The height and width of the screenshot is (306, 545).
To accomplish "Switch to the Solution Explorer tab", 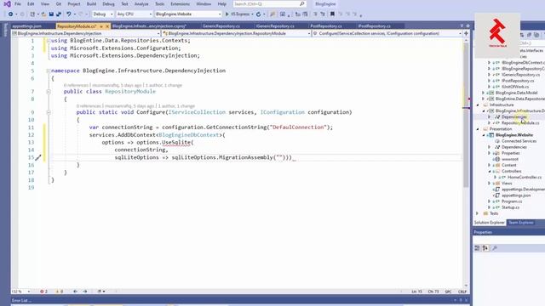I will point(490,223).
